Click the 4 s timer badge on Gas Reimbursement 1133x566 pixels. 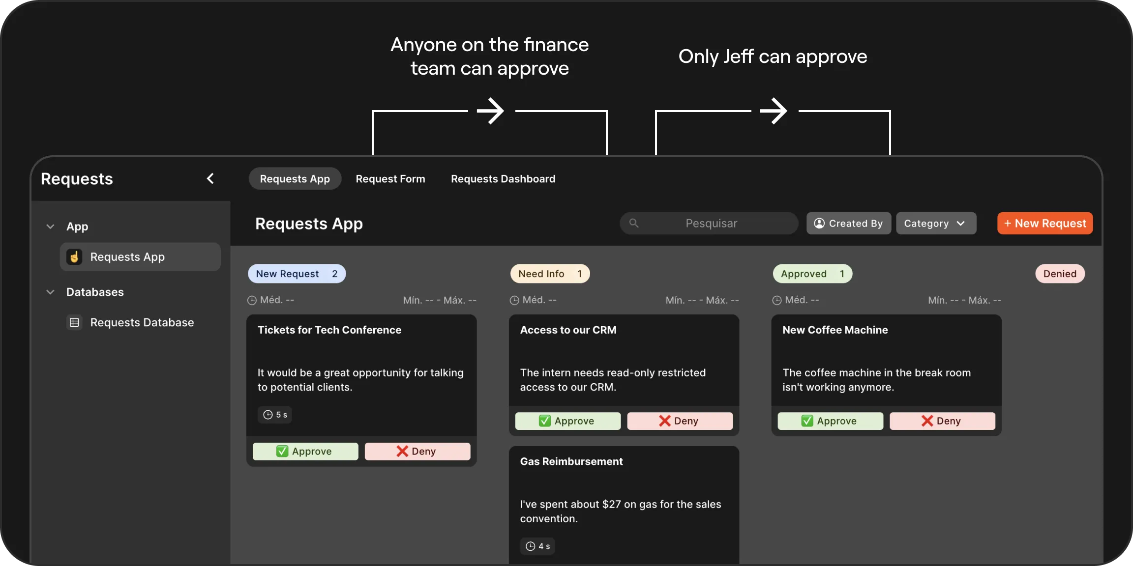537,546
